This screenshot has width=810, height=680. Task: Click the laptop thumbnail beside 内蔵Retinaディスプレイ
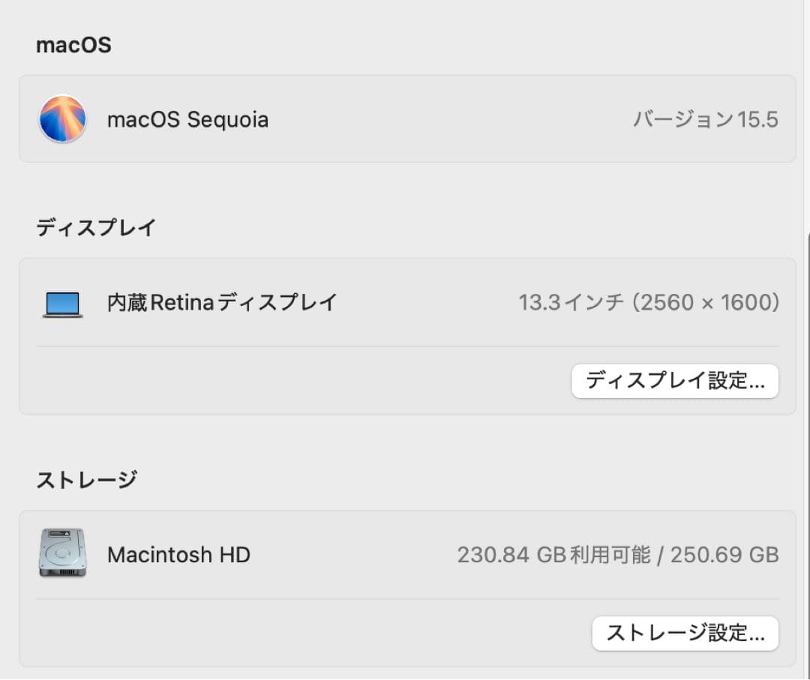62,301
